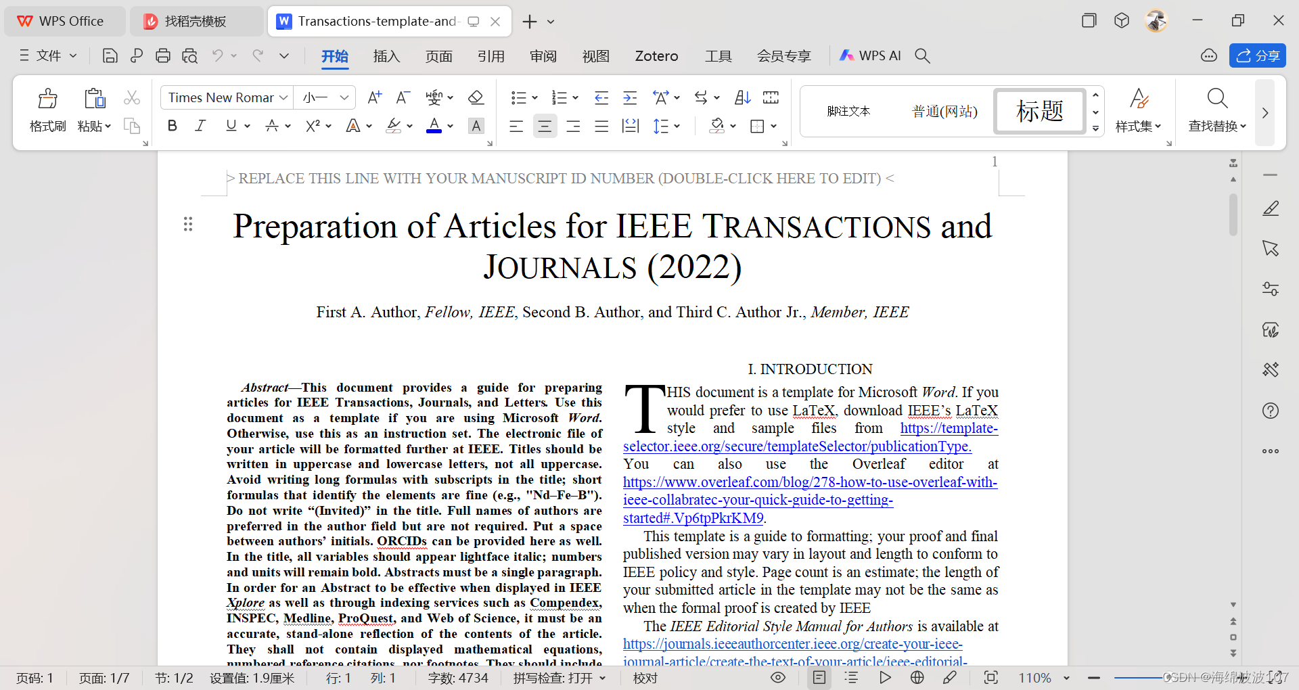Screen dimensions: 1299x690
Task: Click the manuscript ID header line to edit
Action: 560,178
